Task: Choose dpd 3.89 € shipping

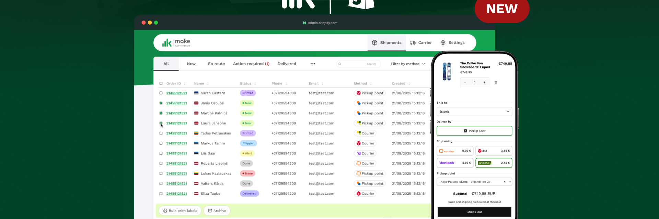Action: [494, 151]
